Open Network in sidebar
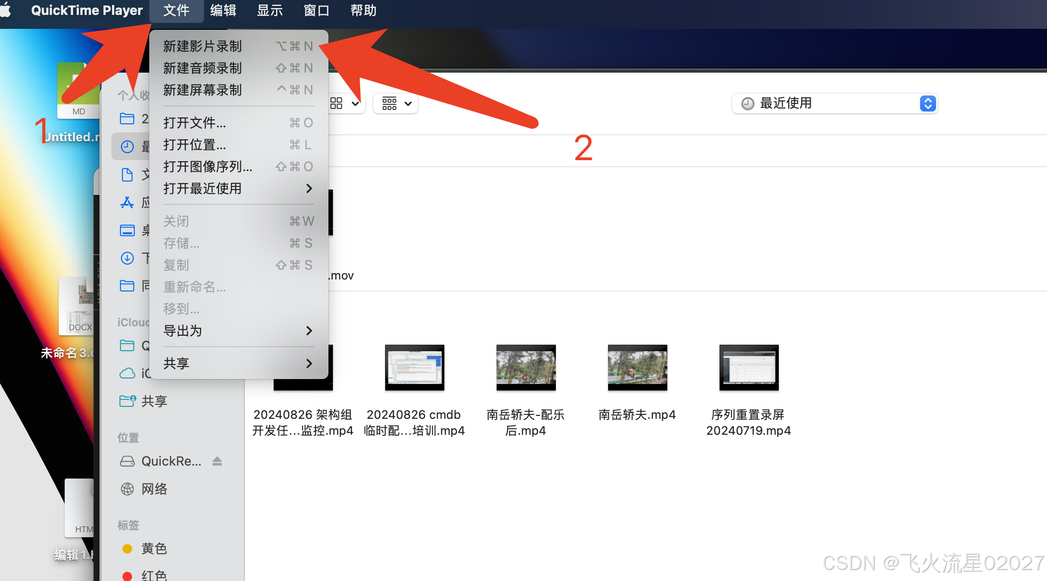1047x581 pixels. pyautogui.click(x=154, y=489)
